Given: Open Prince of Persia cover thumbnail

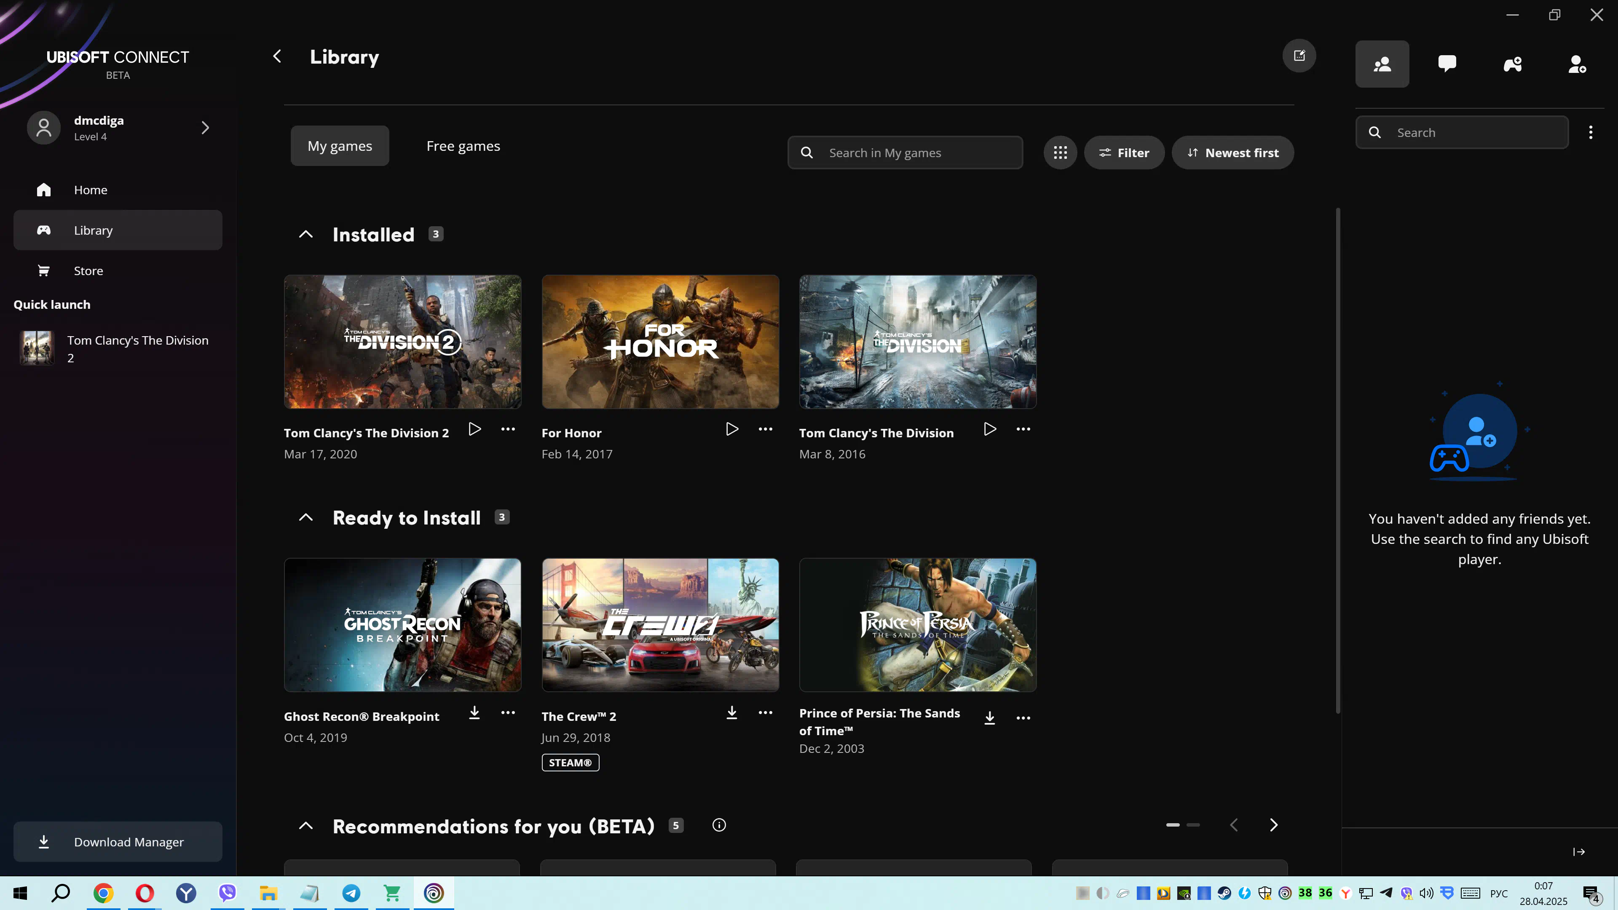Looking at the screenshot, I should tap(918, 625).
